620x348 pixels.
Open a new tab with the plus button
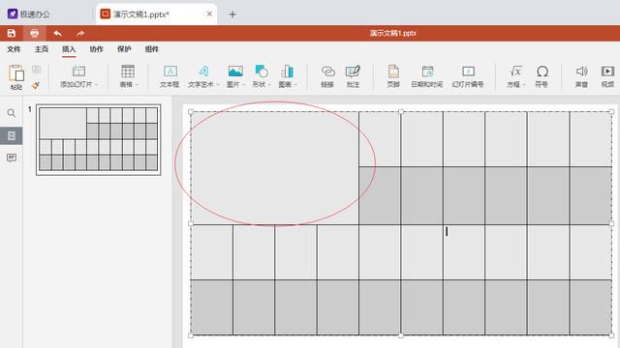pyautogui.click(x=232, y=14)
